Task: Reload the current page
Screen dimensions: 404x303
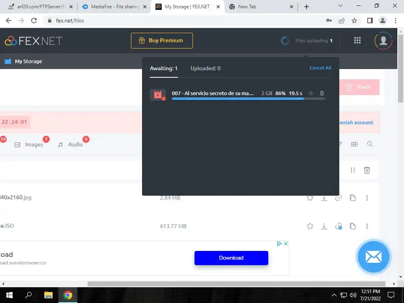Action: (x=34, y=21)
